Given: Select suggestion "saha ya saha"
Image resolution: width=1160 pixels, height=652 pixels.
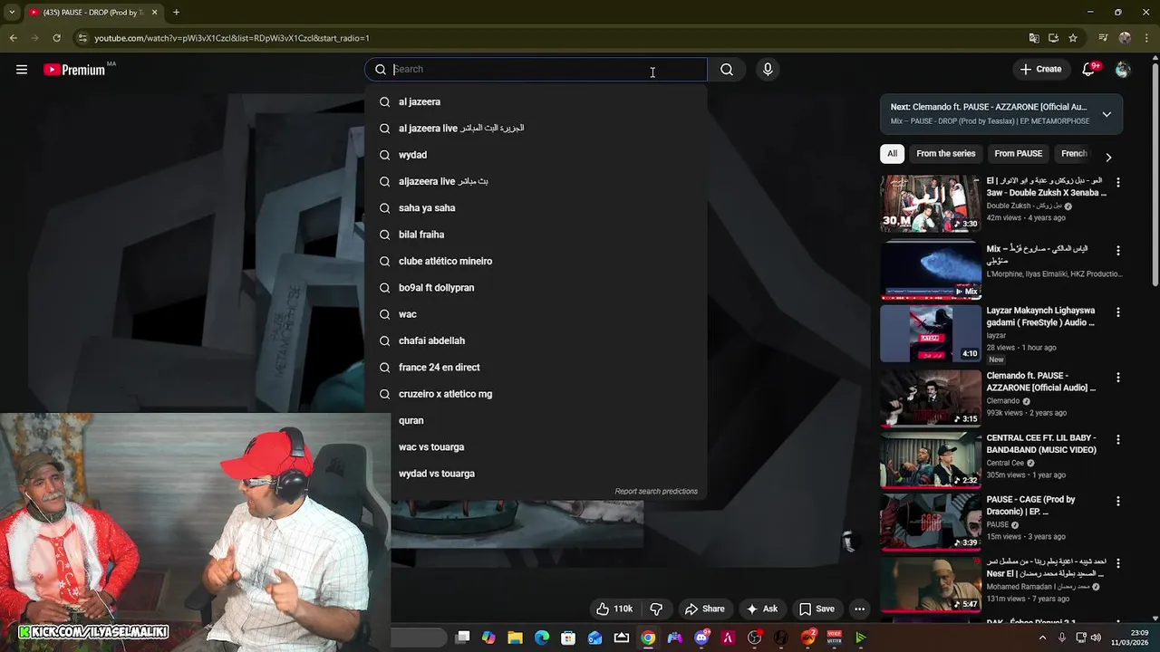Looking at the screenshot, I should 536,208.
